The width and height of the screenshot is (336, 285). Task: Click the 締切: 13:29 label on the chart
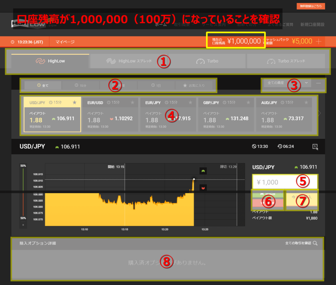(228, 167)
